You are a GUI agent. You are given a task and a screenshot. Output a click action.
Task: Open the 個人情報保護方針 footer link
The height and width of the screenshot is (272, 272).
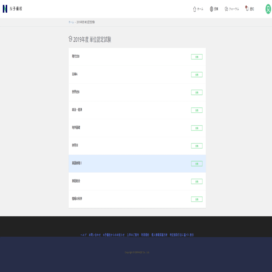point(160,235)
